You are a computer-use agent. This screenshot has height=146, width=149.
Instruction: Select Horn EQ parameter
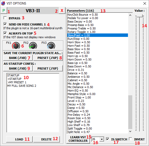[x=98, y=91]
